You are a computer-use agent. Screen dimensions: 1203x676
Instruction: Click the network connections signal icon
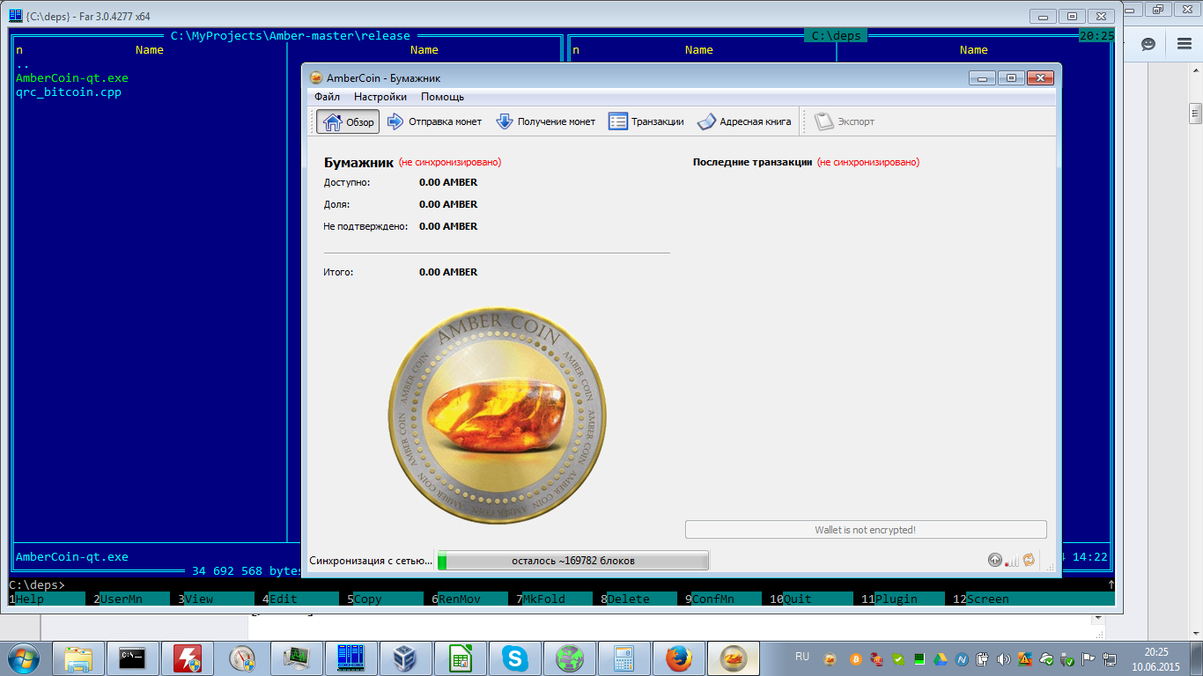1012,560
